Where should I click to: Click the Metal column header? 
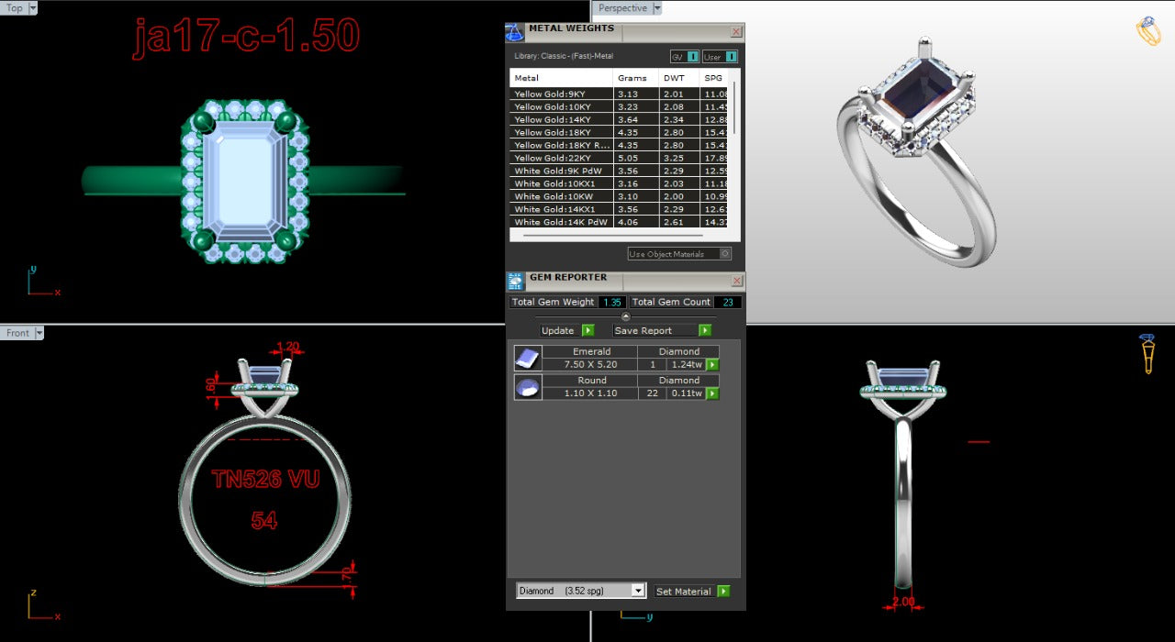561,78
